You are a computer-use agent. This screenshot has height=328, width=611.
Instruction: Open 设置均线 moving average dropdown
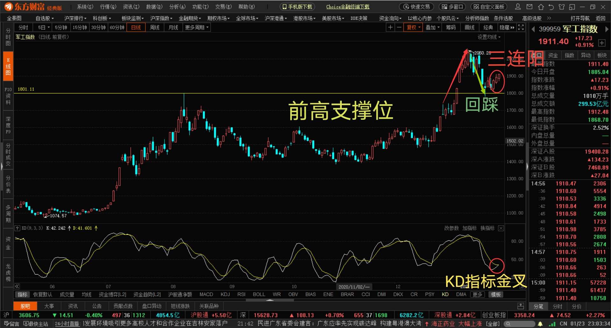(489, 37)
